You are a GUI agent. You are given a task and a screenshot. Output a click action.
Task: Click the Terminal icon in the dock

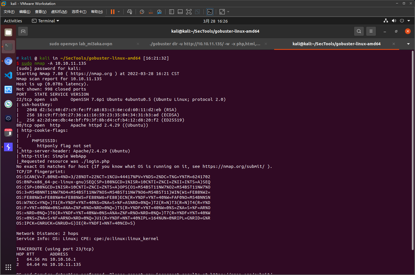pos(8,46)
